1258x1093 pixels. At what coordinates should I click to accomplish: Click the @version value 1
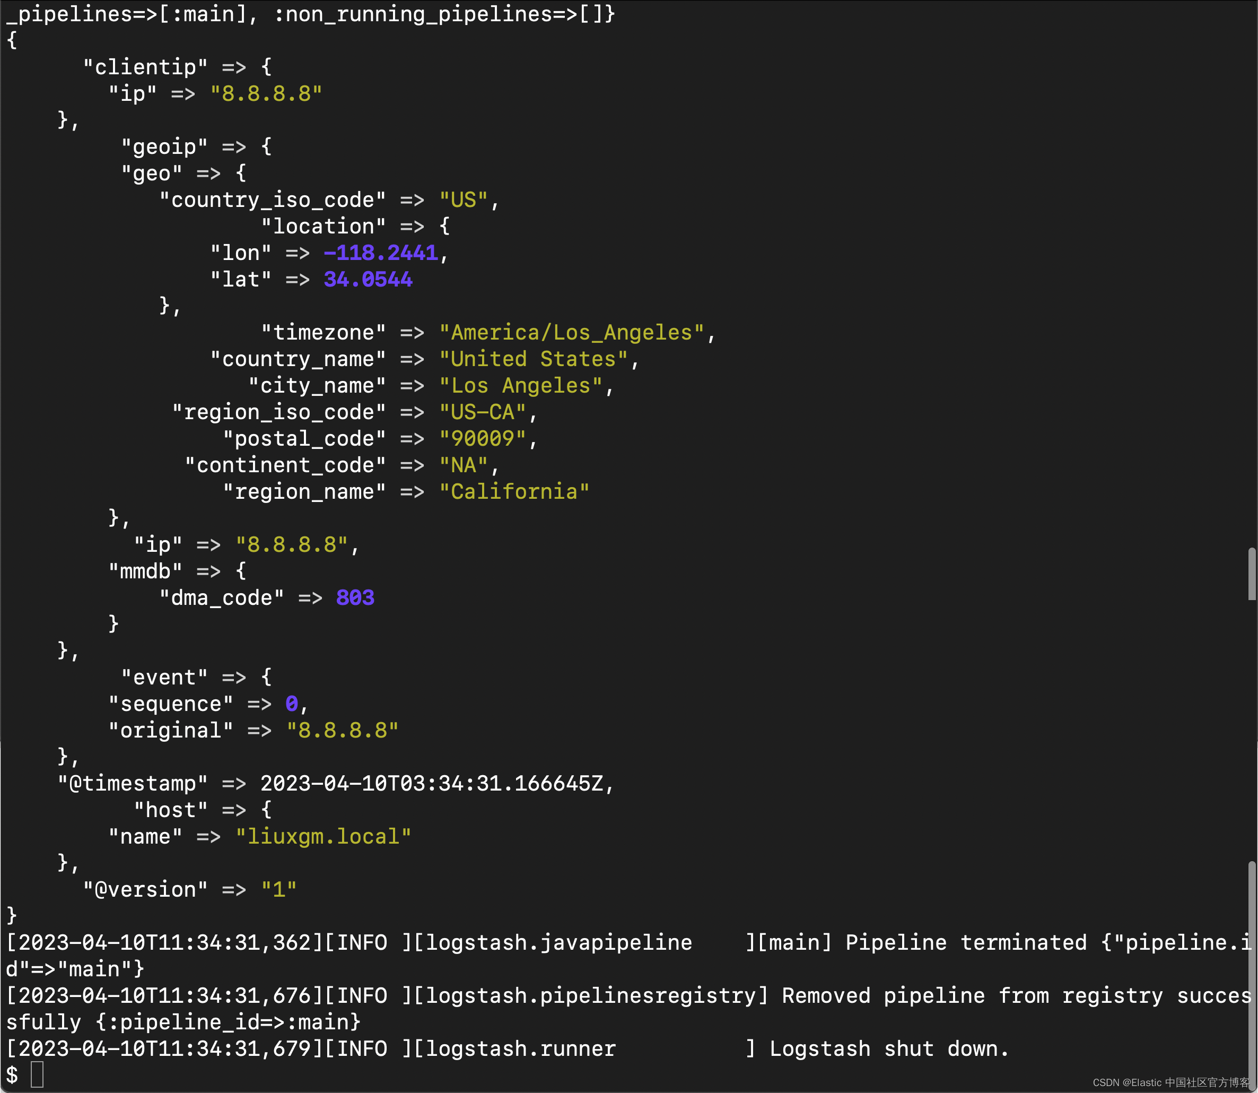[279, 889]
